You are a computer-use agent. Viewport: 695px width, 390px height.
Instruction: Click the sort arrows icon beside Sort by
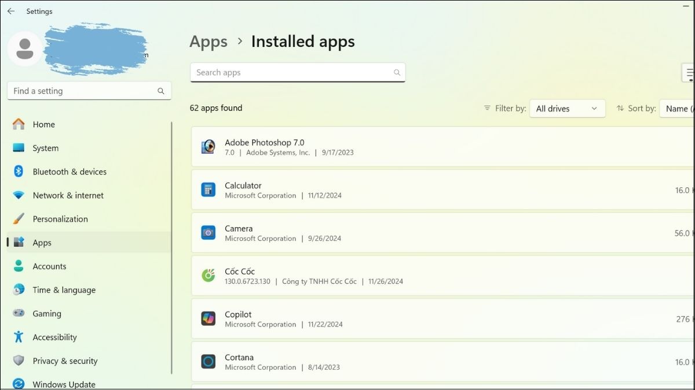[x=620, y=108]
